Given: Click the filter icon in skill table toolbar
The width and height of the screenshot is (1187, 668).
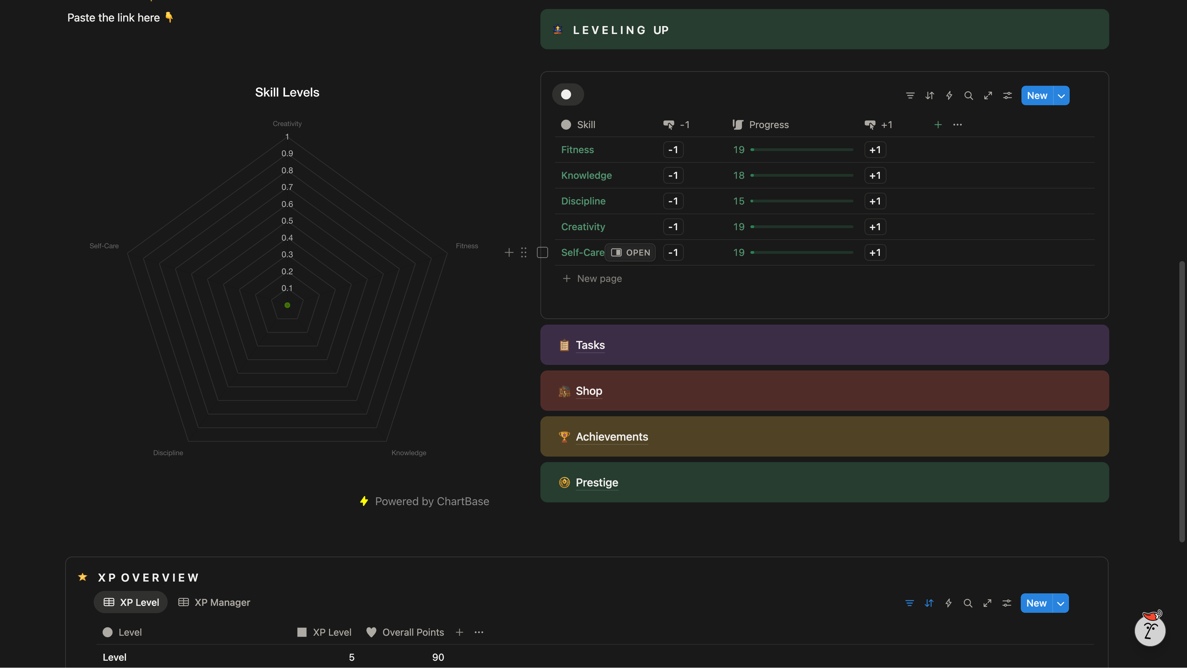Looking at the screenshot, I should [910, 95].
